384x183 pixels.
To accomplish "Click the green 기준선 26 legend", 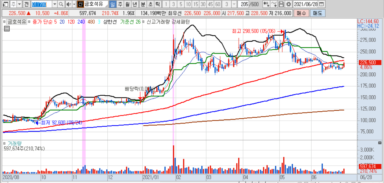I will 130,22.
